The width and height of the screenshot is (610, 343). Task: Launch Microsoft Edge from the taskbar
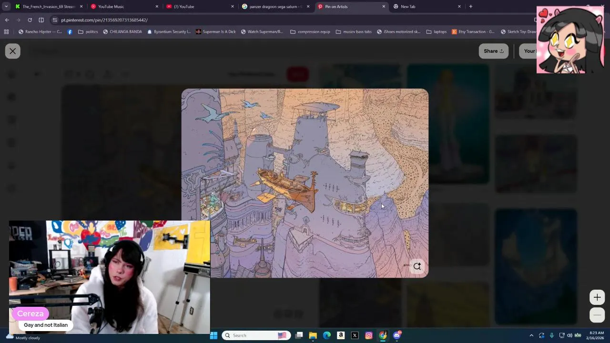click(x=327, y=335)
